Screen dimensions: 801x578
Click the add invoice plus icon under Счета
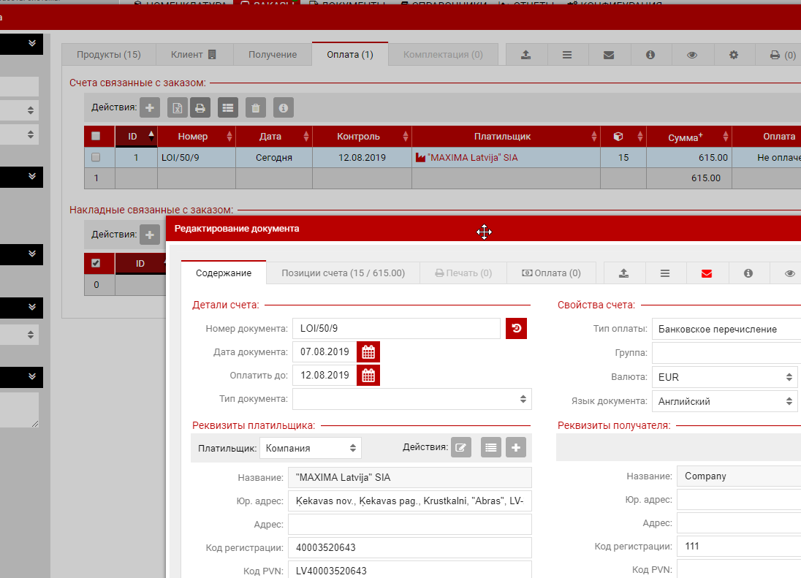tap(150, 108)
